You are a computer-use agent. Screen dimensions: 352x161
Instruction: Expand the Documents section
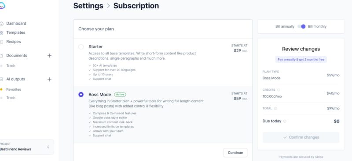coord(17,56)
